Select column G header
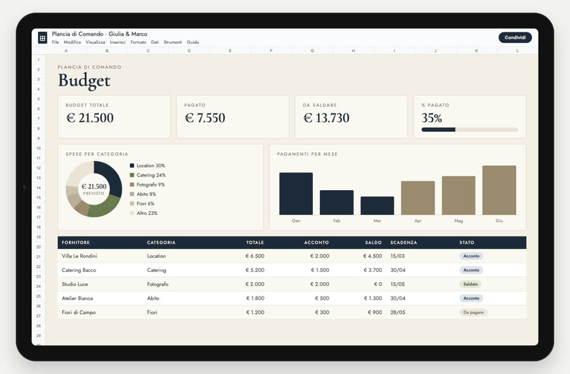Screen dimensions: 570x374 (312, 51)
